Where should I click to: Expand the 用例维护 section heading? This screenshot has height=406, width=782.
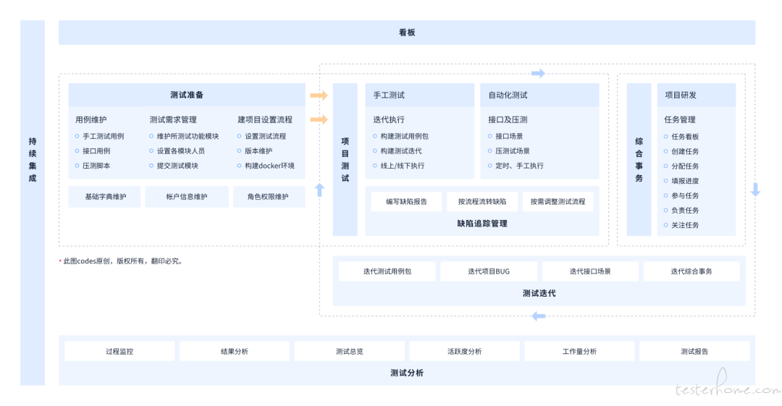[x=91, y=119]
